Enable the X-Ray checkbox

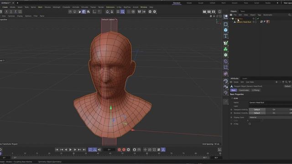(x=250, y=124)
